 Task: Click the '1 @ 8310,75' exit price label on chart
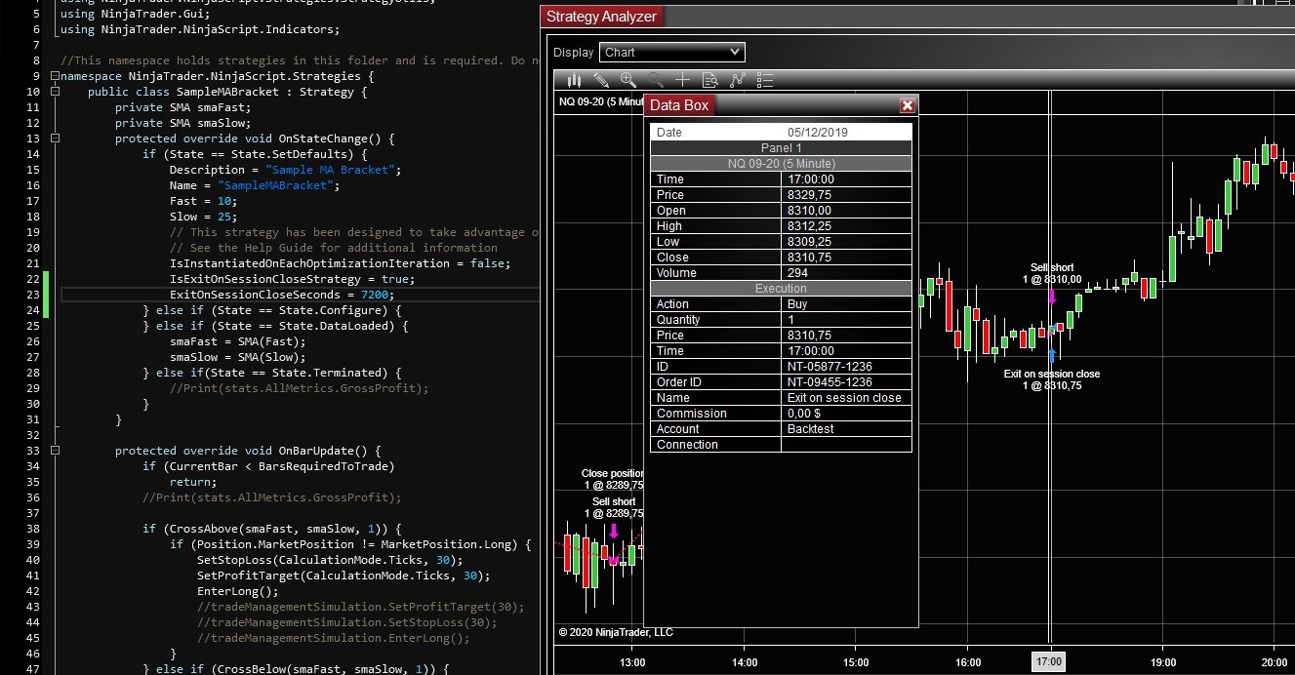tap(1052, 386)
